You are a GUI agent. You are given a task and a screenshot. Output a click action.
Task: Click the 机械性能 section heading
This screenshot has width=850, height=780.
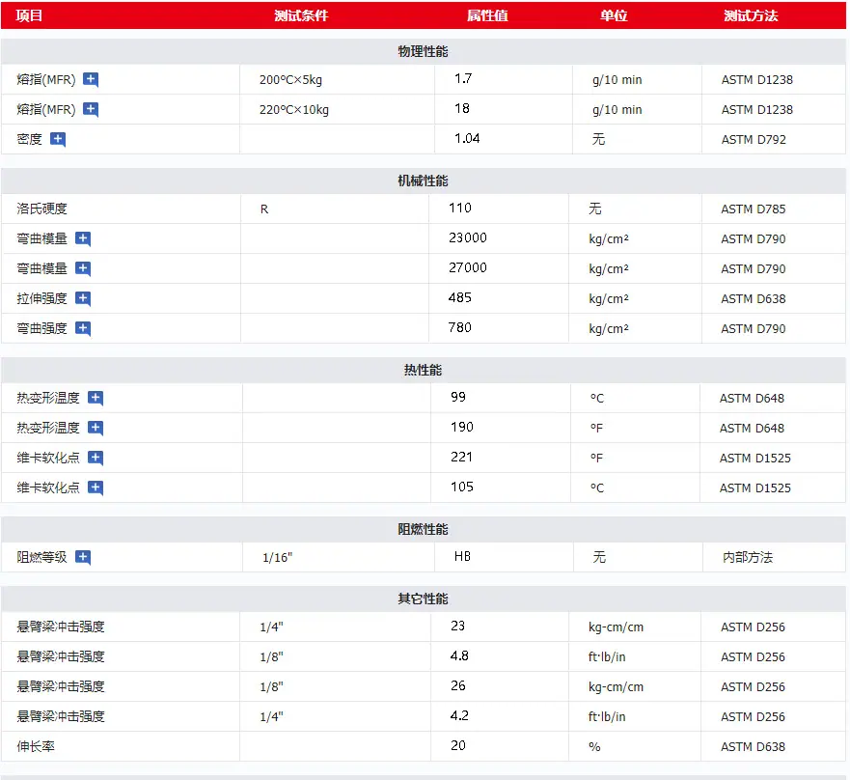pos(423,181)
